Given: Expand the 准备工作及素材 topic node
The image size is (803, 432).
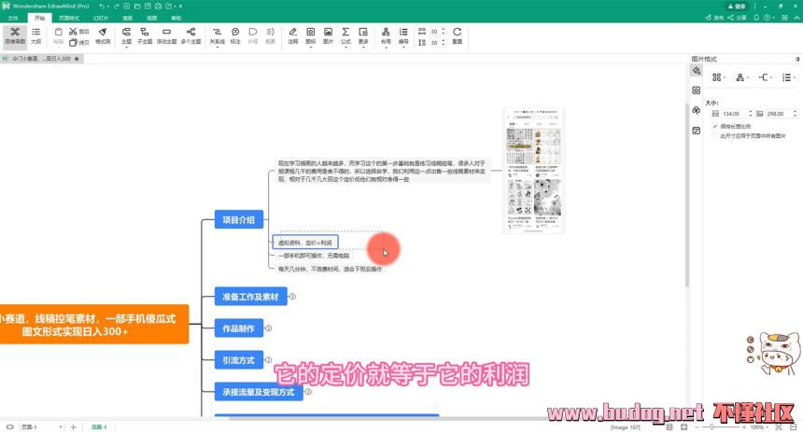Looking at the screenshot, I should tap(292, 297).
